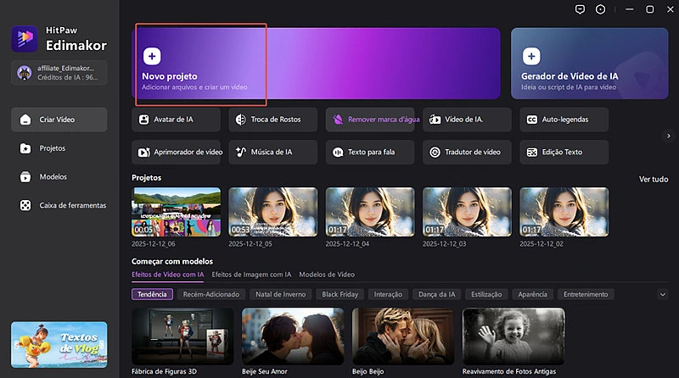Open the Tradutor de vídeo tool
Screen dimensions: 679x378
tap(467, 153)
